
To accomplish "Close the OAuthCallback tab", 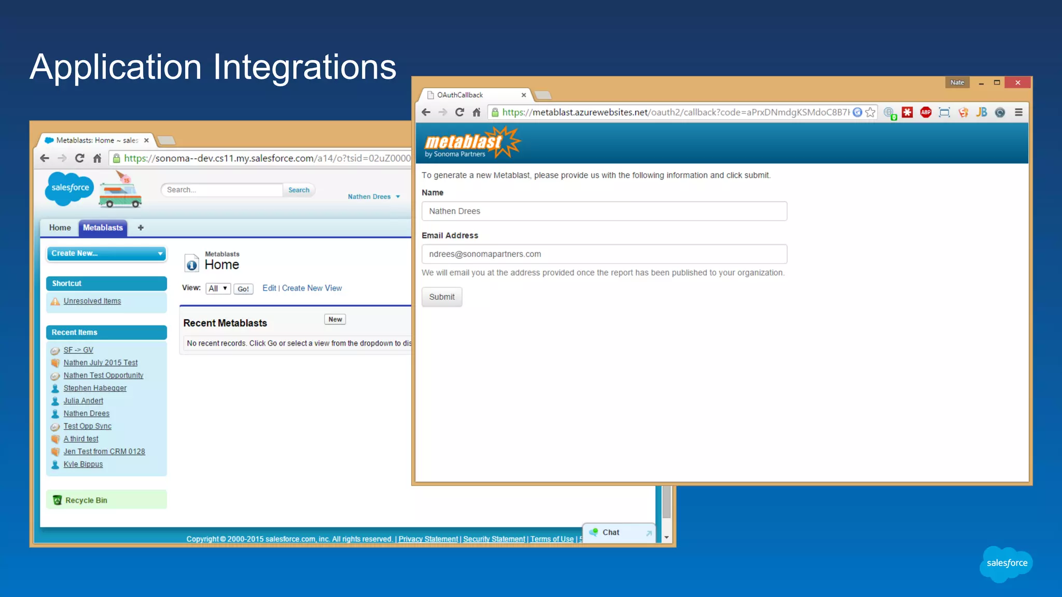I will click(524, 95).
